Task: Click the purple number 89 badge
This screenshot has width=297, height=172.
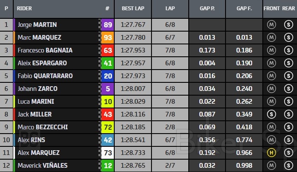Action: point(107,25)
